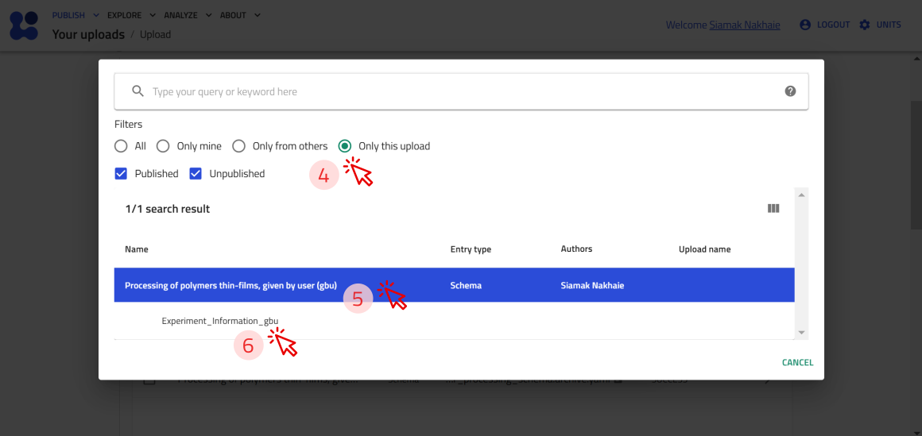Click the NOMAD logo icon
Screen dimensions: 922x436
click(25, 25)
